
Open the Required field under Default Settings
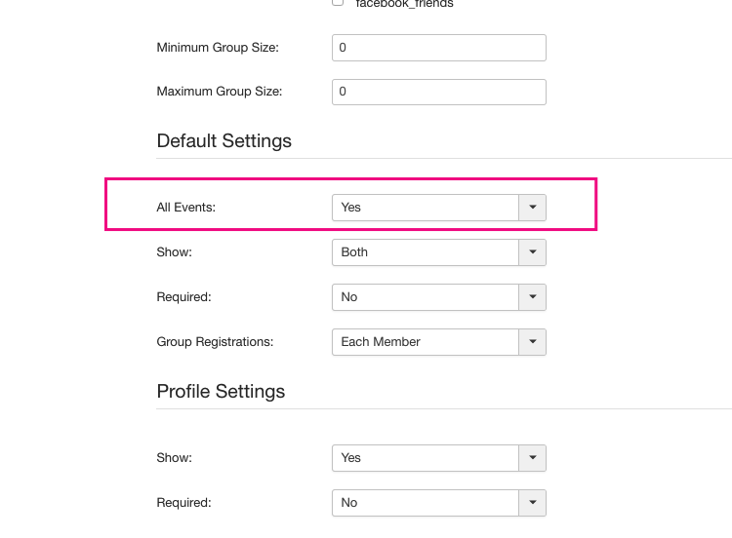[x=426, y=297]
